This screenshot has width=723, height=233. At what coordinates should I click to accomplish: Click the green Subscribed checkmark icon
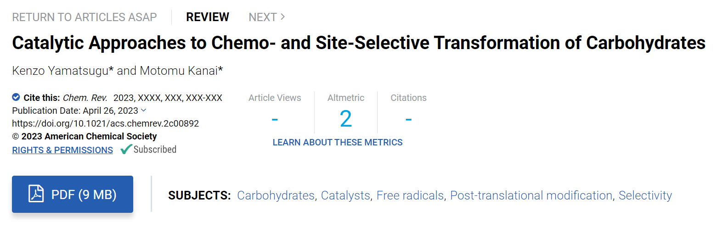[x=126, y=150]
